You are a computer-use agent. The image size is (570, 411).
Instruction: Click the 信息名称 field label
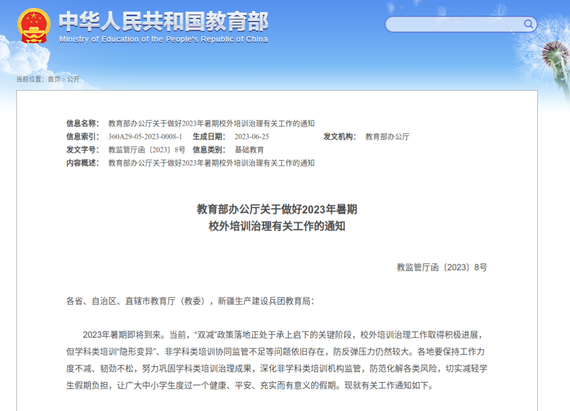click(x=82, y=123)
